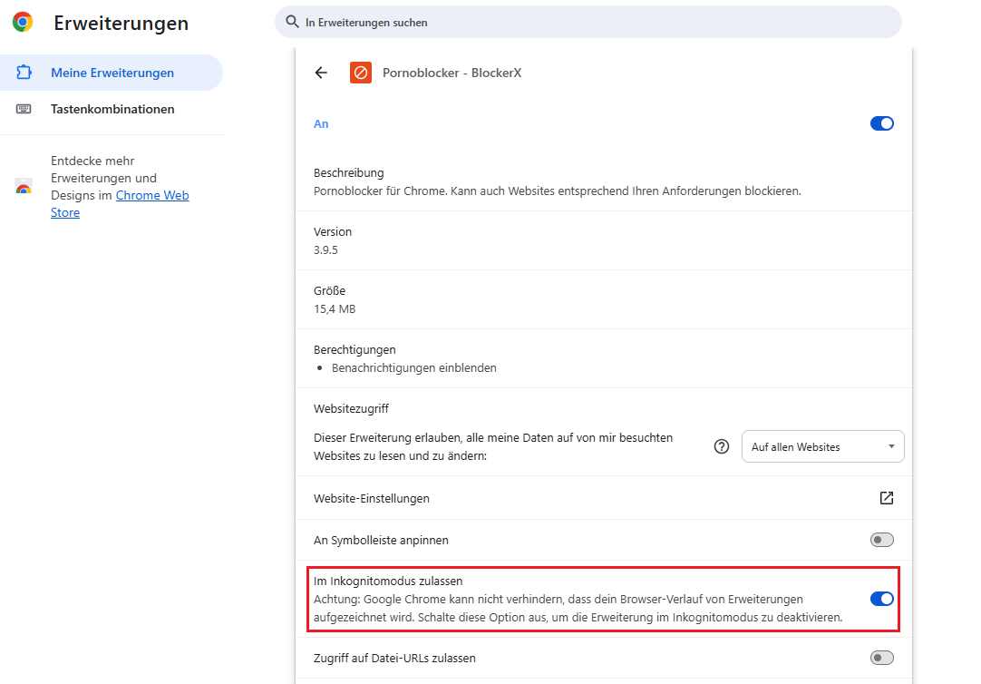Image resolution: width=981 pixels, height=684 pixels.
Task: Open the 'Auf allen Websites' dropdown
Action: pos(822,446)
